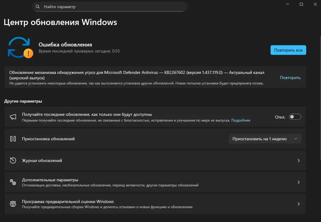The width and height of the screenshot is (321, 222).
Task: Open the pause duration dropdown arrow
Action: pyautogui.click(x=296, y=139)
